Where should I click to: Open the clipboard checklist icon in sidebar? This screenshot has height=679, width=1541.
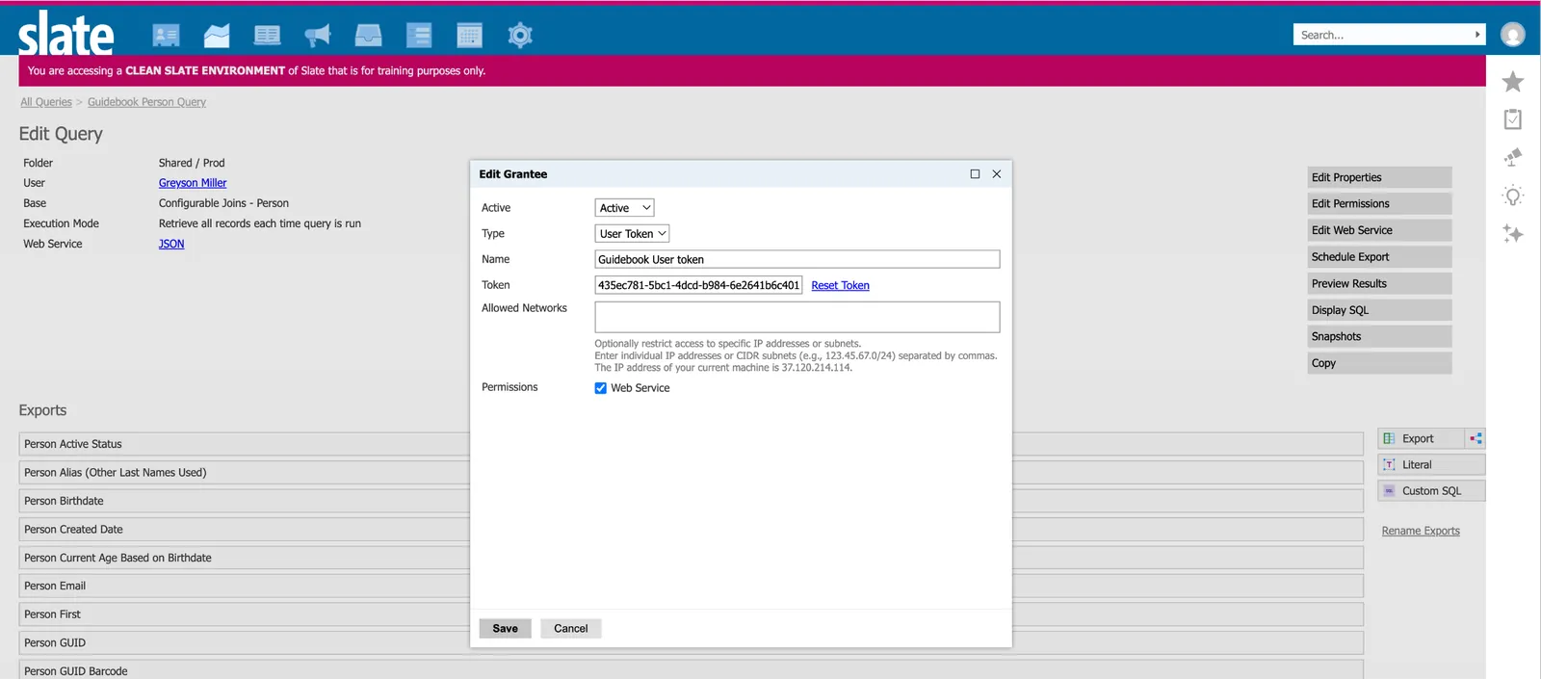coord(1513,119)
